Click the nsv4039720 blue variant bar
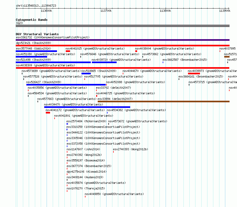 [x=104, y=62]
